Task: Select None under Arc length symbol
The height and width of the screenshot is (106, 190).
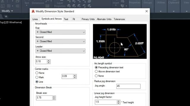Action: pyautogui.click(x=96, y=76)
